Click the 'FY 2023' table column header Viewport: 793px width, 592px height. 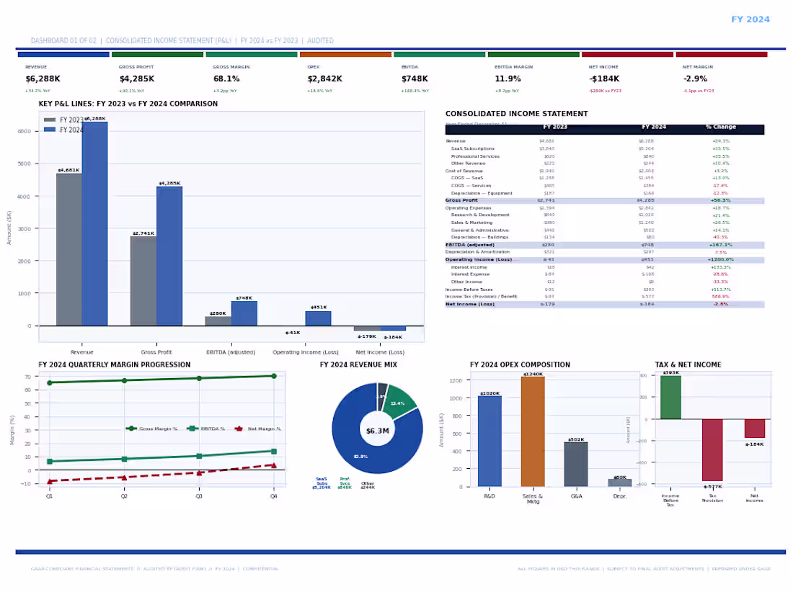[555, 127]
